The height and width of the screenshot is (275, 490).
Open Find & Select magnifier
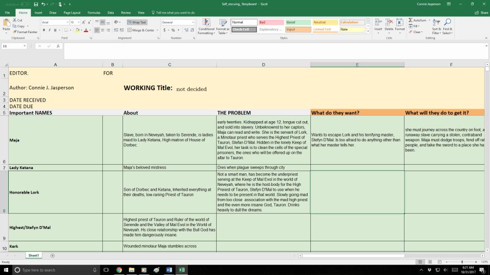click(x=448, y=26)
